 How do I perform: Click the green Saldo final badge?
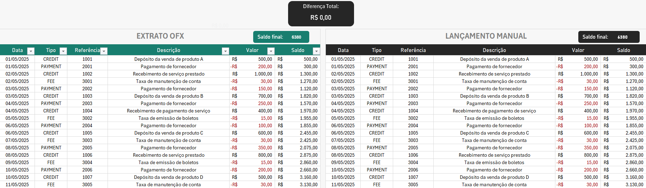point(281,37)
